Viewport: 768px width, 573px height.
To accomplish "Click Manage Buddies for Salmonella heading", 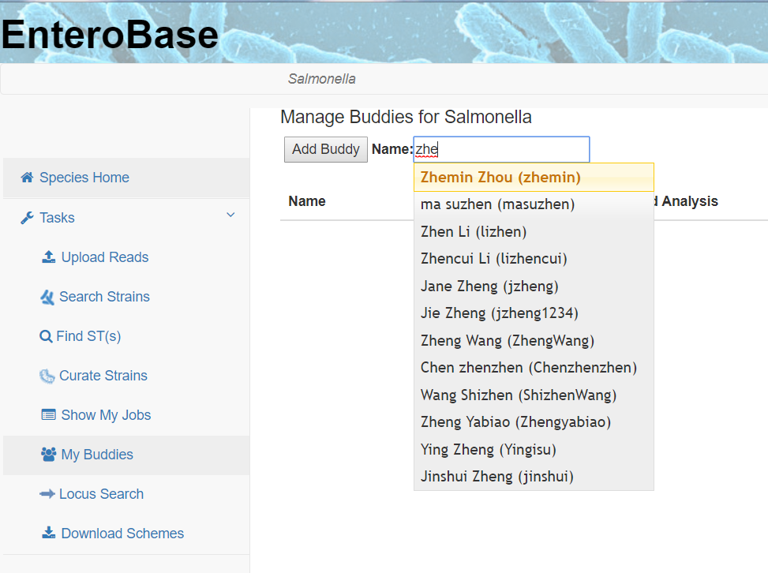I will point(406,117).
